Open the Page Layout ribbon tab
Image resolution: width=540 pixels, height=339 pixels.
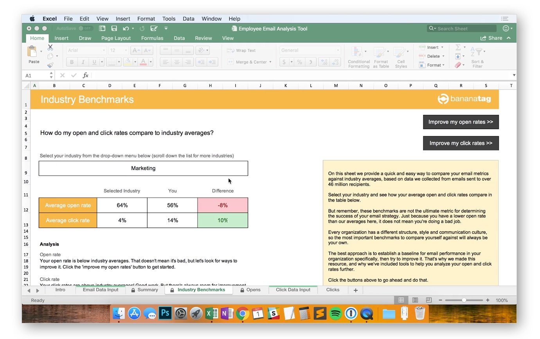(116, 38)
